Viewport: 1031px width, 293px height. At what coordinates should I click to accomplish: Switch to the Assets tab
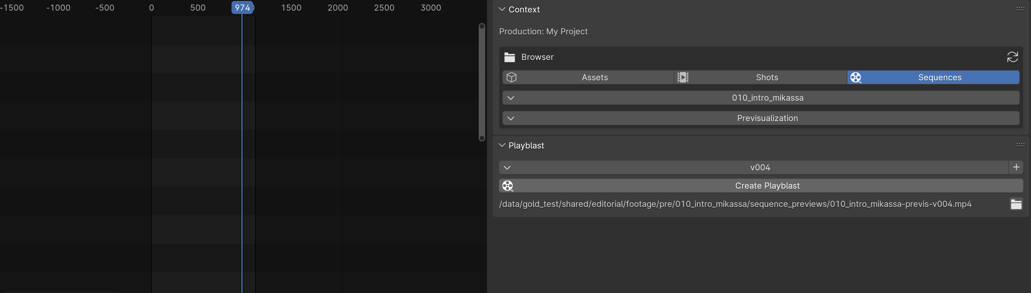pyautogui.click(x=588, y=78)
